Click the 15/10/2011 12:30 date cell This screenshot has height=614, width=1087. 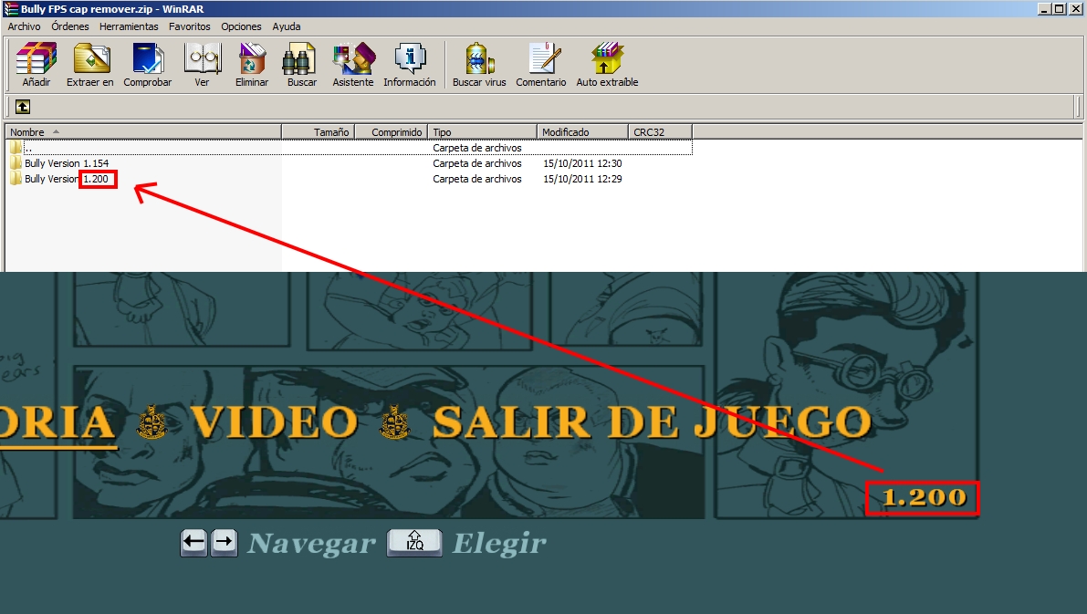pos(582,163)
